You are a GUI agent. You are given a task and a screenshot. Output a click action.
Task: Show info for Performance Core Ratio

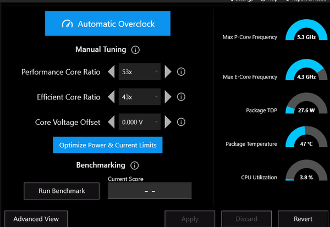(x=182, y=72)
